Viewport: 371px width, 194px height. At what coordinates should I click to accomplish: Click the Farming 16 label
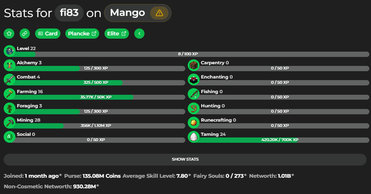click(30, 92)
